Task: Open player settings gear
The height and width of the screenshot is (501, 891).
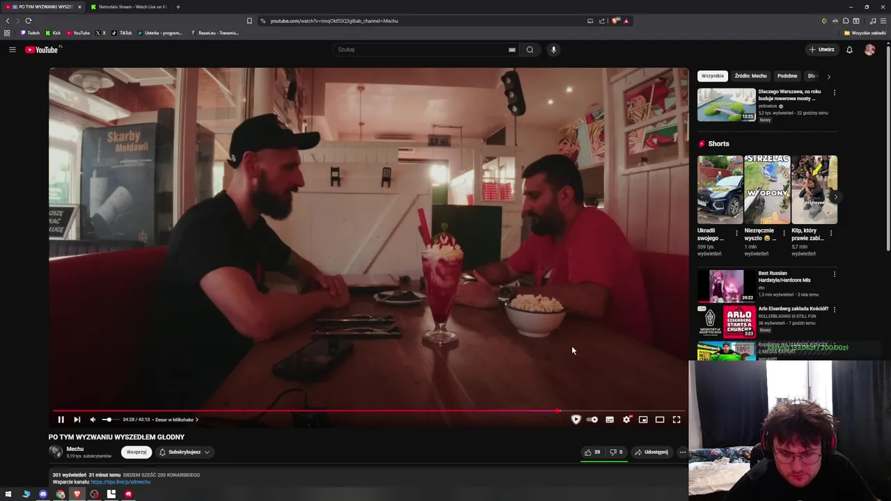Action: click(626, 420)
